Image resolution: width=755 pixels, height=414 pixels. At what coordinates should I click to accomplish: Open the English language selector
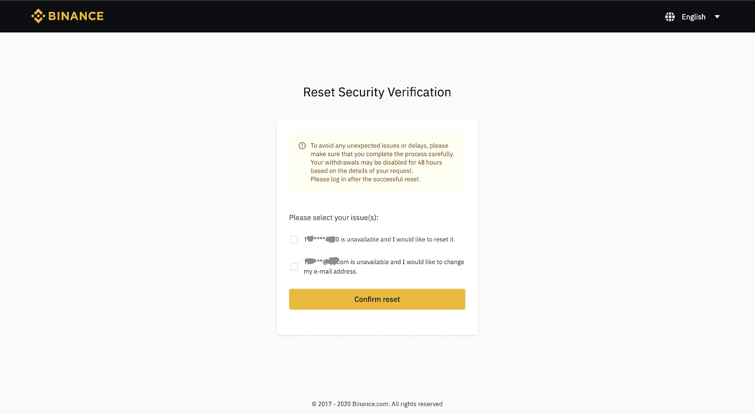tap(693, 17)
